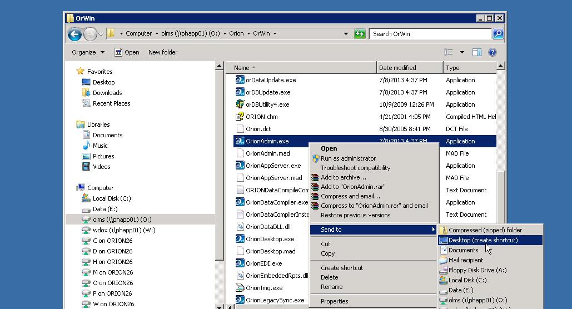Image resolution: width=572 pixels, height=309 pixels.
Task: Click the OrionDataDLL.dll file icon
Action: click(240, 227)
